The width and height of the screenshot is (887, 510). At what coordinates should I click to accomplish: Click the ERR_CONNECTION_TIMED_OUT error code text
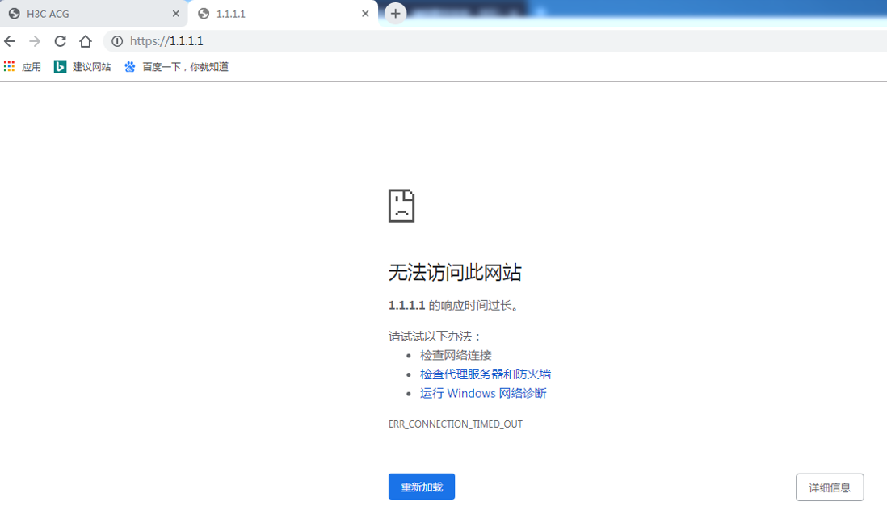pos(455,424)
